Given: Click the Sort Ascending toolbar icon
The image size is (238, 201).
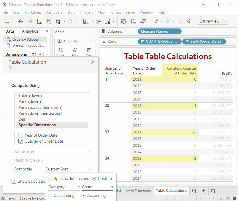Looking at the screenshot, I should click(134, 21).
